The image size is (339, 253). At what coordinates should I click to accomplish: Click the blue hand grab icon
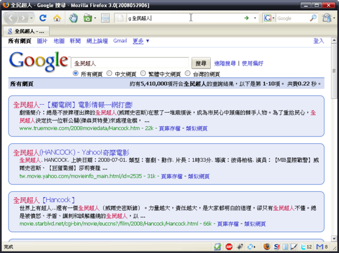73,18
